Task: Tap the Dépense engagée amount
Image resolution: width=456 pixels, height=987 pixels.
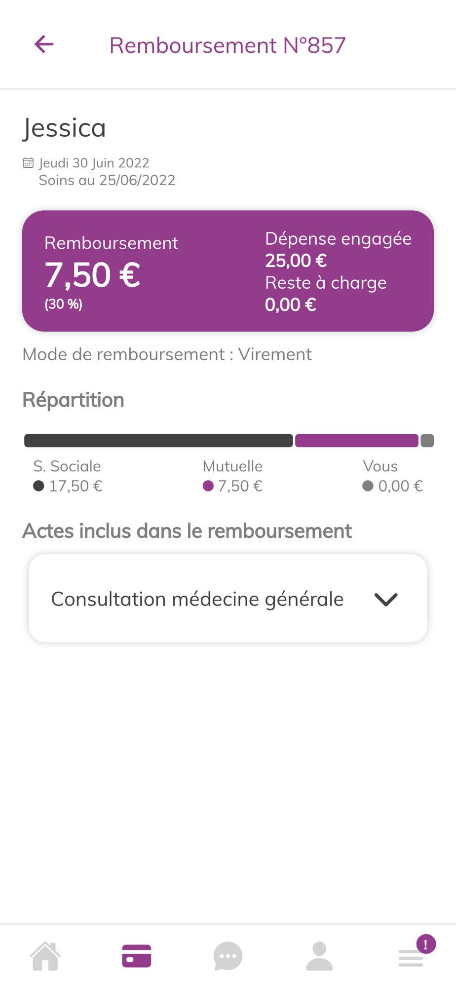Action: 296,261
